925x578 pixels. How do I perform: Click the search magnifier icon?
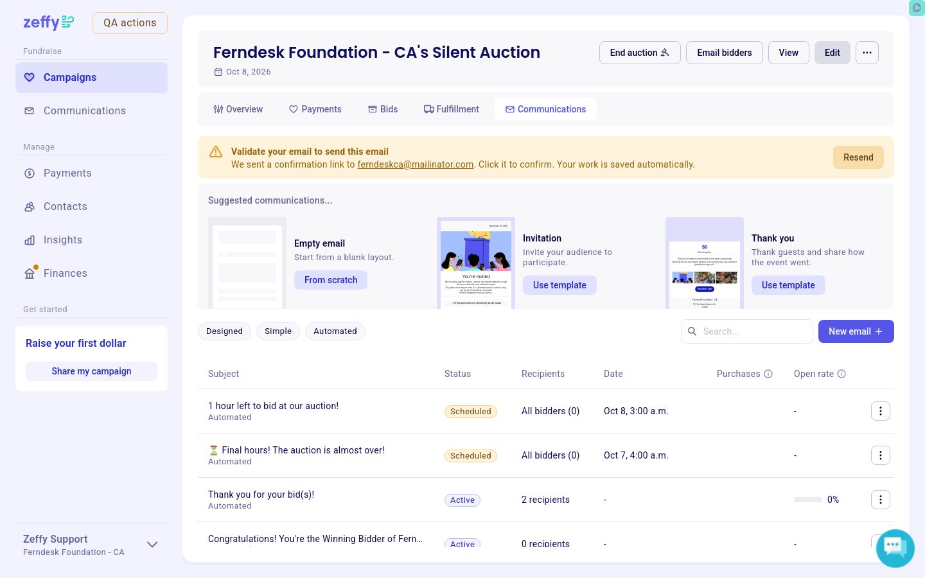(692, 331)
